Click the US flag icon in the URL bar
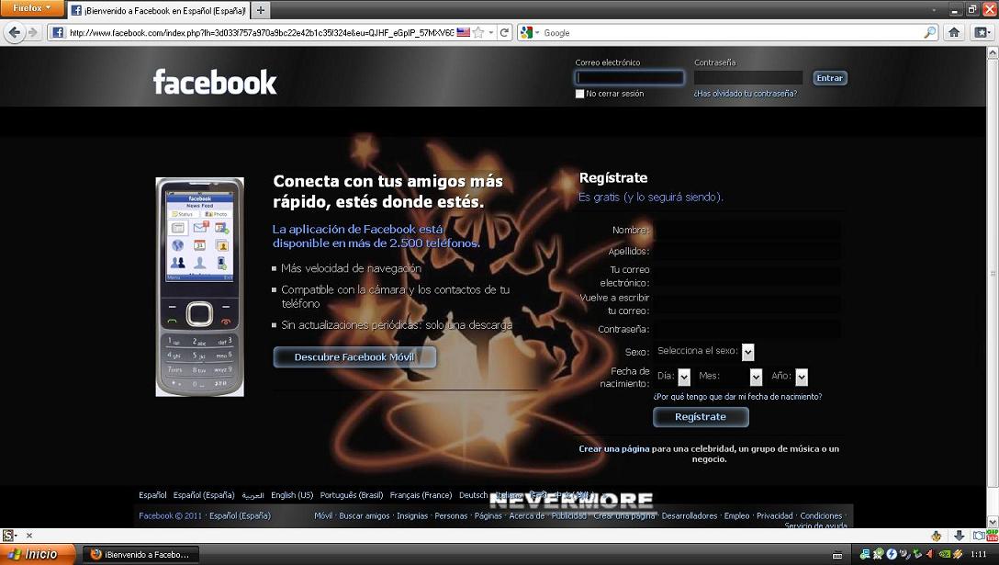Screen dimensions: 999x565 click(463, 32)
